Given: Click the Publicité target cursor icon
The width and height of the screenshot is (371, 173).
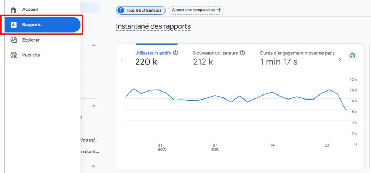Looking at the screenshot, I should (x=13, y=55).
